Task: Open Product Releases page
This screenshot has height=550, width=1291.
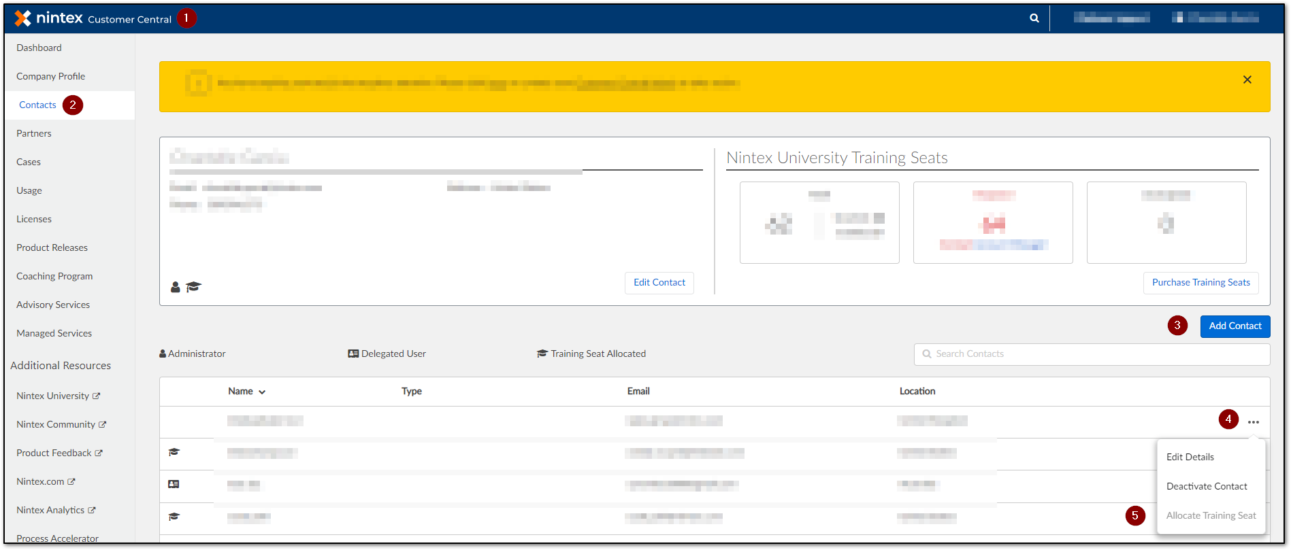Action: [x=52, y=247]
